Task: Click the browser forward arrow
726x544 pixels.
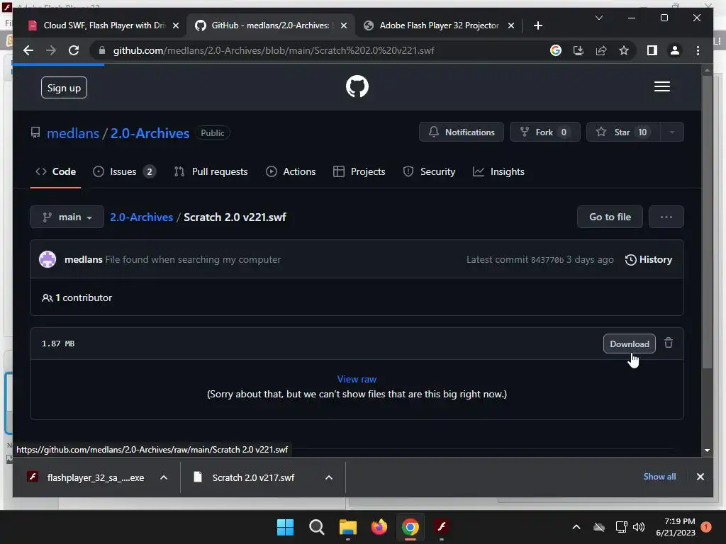Action: [51, 50]
